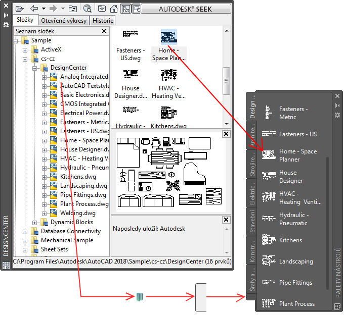Collapse the DesignCenter folder node
Screen dimensions: 344x317
[x=35, y=68]
